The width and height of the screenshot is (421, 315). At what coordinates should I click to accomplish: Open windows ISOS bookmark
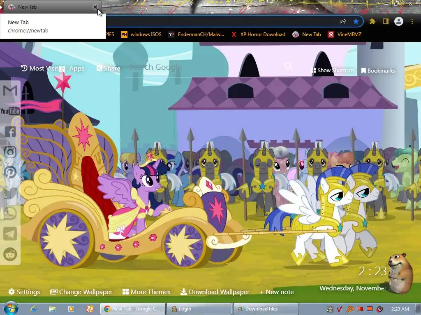(141, 34)
